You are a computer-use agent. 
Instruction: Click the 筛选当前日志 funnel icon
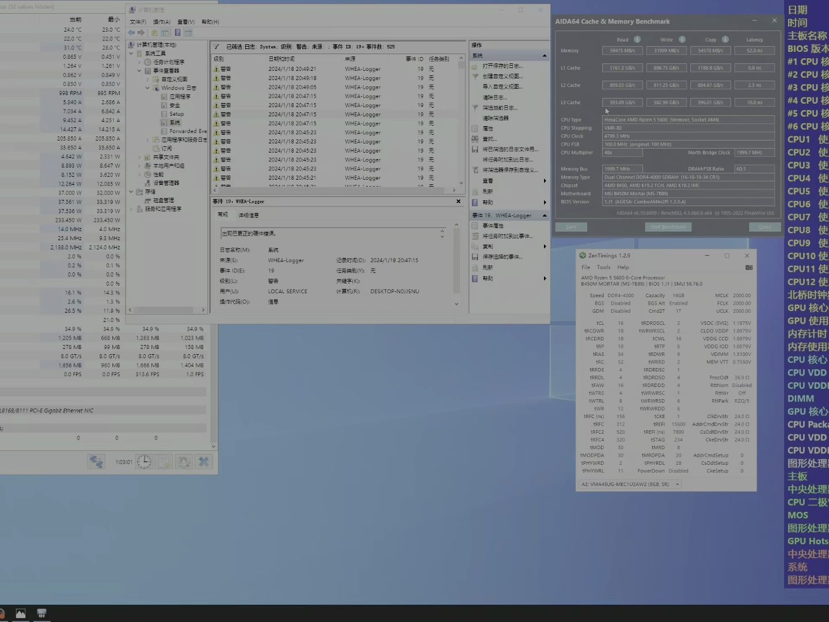coord(475,108)
